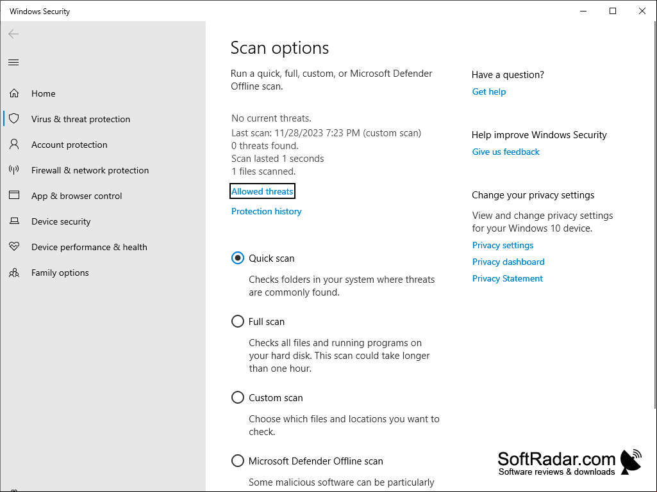Screen dimensions: 657x492
Task: Click the Get help link
Action: pos(489,91)
